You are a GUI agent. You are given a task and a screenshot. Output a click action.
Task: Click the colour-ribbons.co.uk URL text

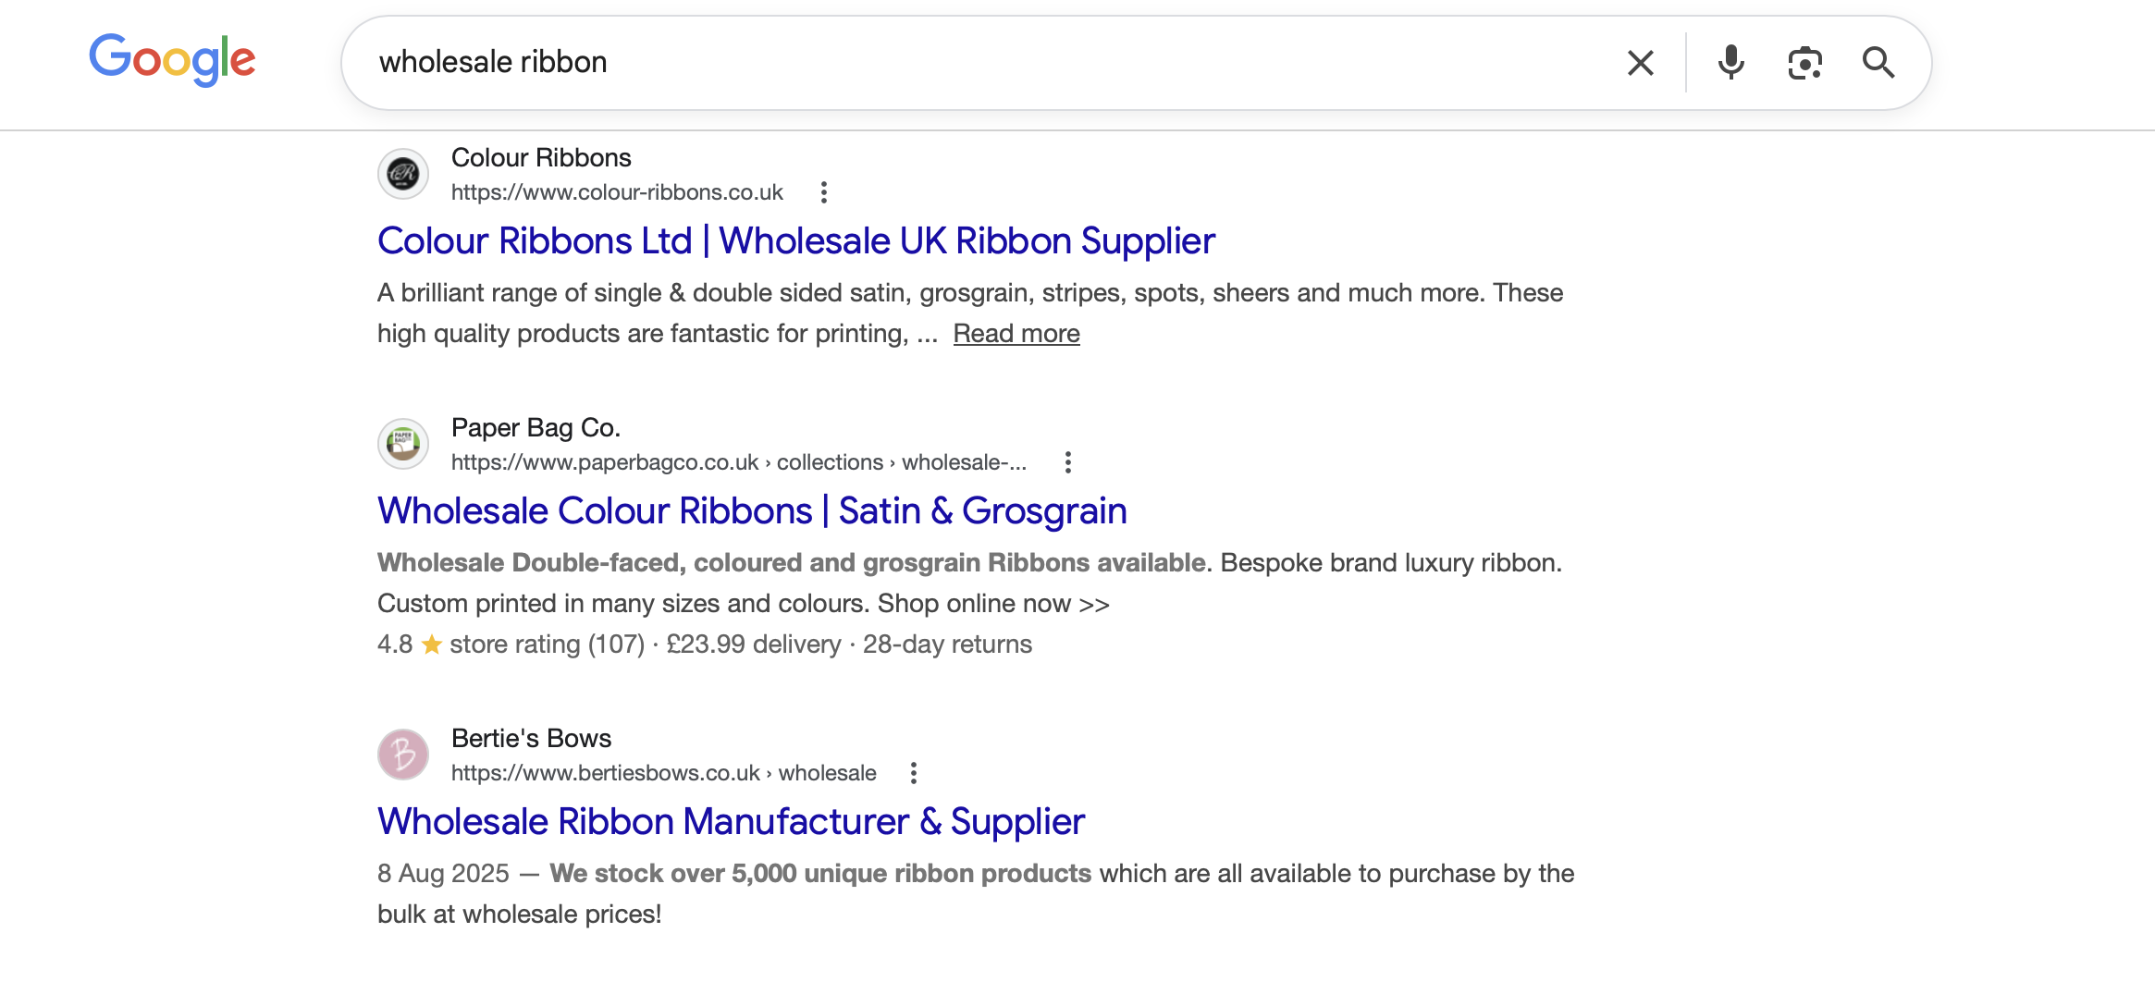[617, 192]
